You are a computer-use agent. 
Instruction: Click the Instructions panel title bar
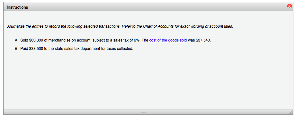pyautogui.click(x=148, y=7)
